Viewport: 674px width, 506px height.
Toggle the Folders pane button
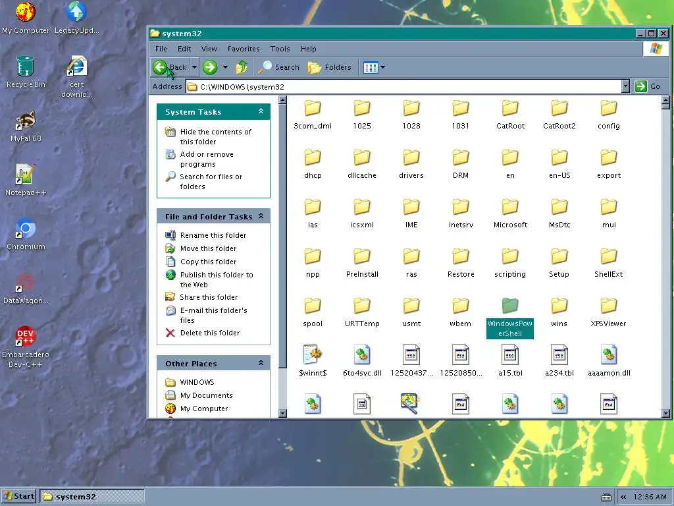pyautogui.click(x=330, y=67)
